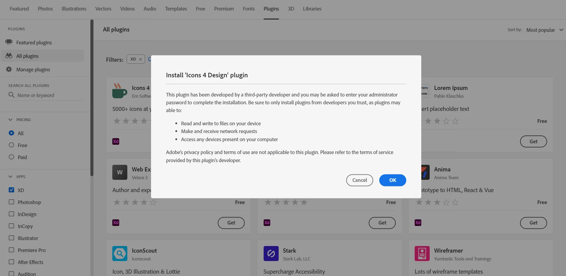Click the Icons 4 Design coffee cup icon
The width and height of the screenshot is (566, 276).
120,91
